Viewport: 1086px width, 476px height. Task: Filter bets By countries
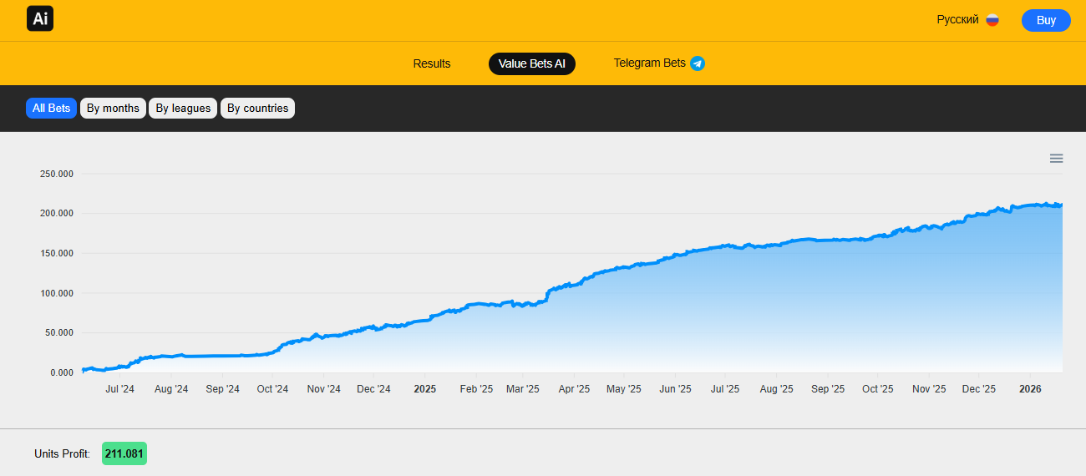click(257, 109)
